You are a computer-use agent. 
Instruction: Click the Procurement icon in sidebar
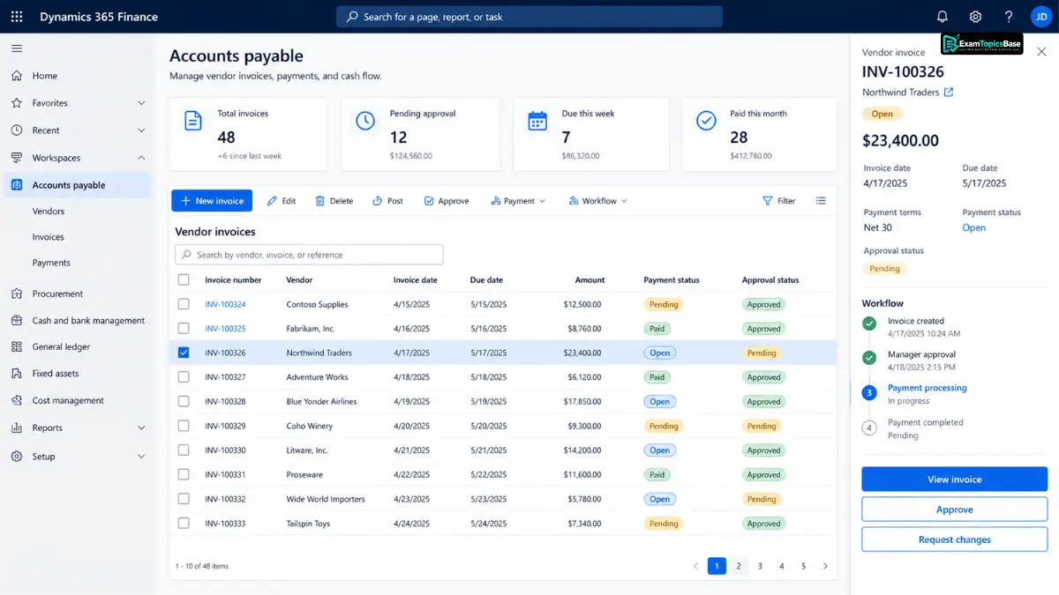coord(17,294)
